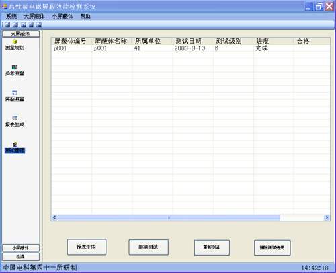Click the horizontal scrollbar right arrow
This screenshot has height=273, width=336.
point(327,217)
